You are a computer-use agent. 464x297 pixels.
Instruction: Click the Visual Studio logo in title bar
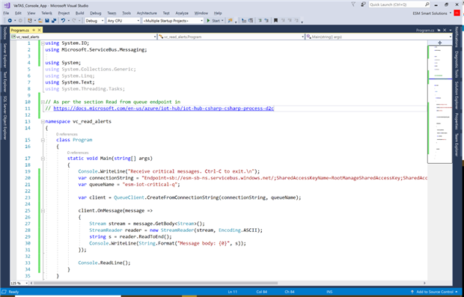coord(7,5)
